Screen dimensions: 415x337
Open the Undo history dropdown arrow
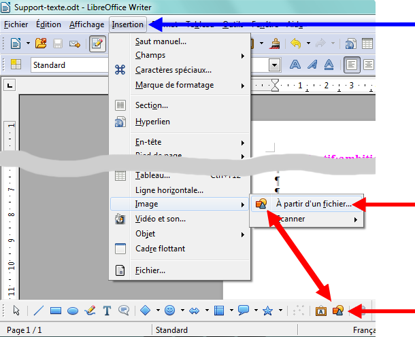point(308,43)
